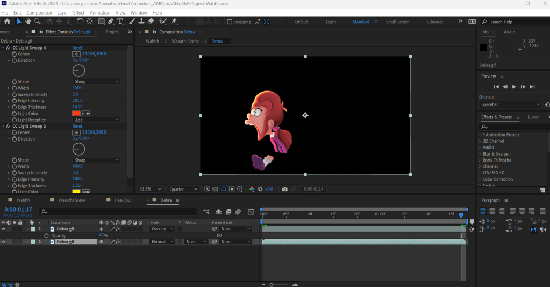Hide layer 1 Debra.gif with eye toggle
This screenshot has width=550, height=287.
[3, 229]
